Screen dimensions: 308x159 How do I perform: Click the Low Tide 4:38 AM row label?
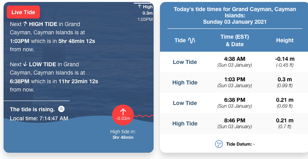pyautogui.click(x=185, y=62)
